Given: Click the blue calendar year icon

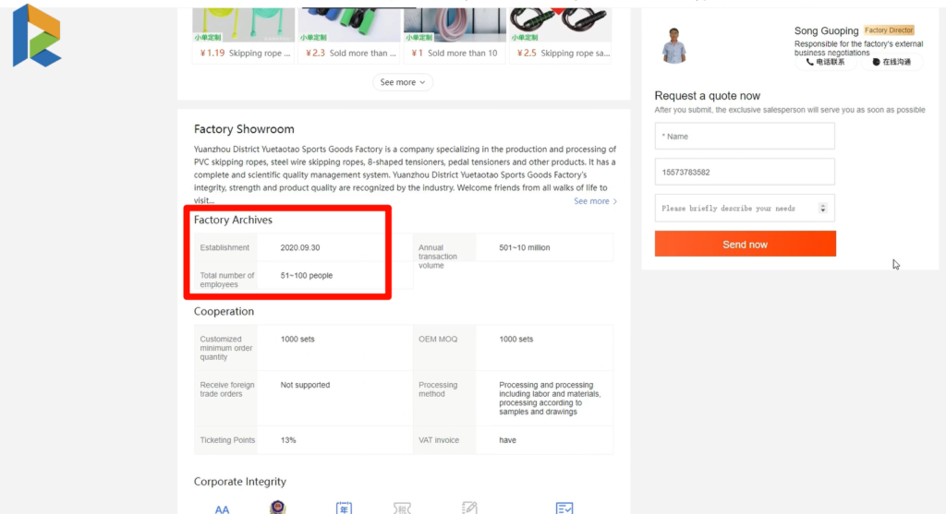Looking at the screenshot, I should [x=344, y=508].
